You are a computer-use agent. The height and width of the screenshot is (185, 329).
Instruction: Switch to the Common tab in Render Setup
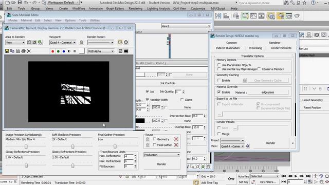pyautogui.click(x=231, y=43)
